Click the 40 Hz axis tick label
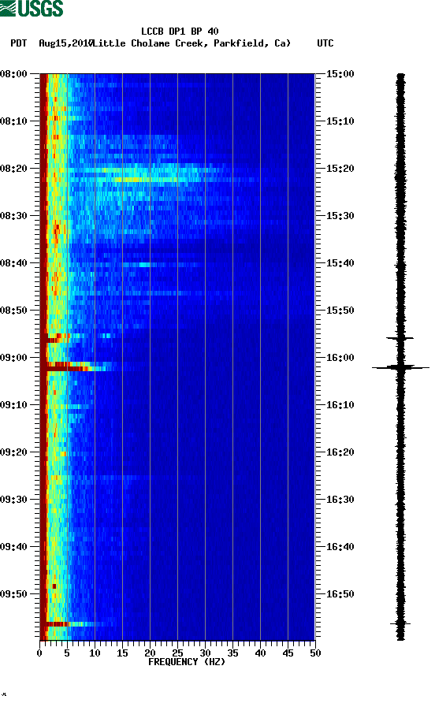Viewport: 435px width, 703px height. pyautogui.click(x=260, y=653)
